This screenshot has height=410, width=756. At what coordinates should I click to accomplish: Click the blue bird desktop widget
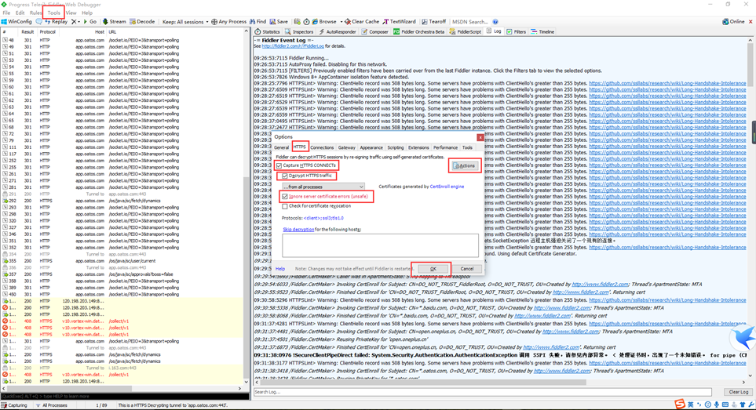(743, 337)
